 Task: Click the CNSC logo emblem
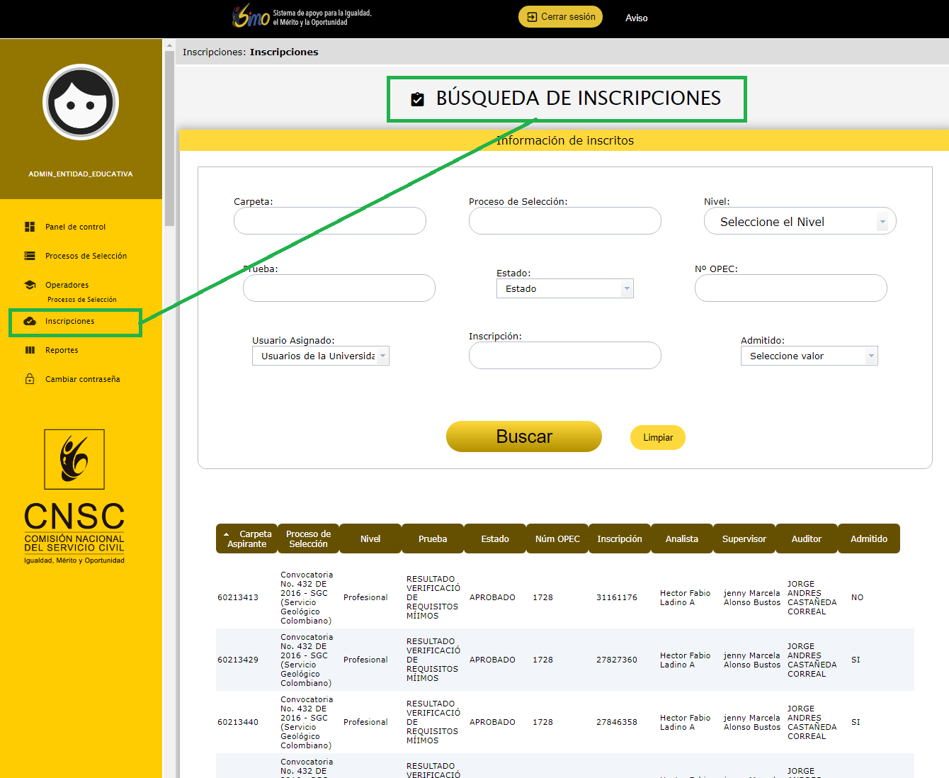tap(74, 459)
